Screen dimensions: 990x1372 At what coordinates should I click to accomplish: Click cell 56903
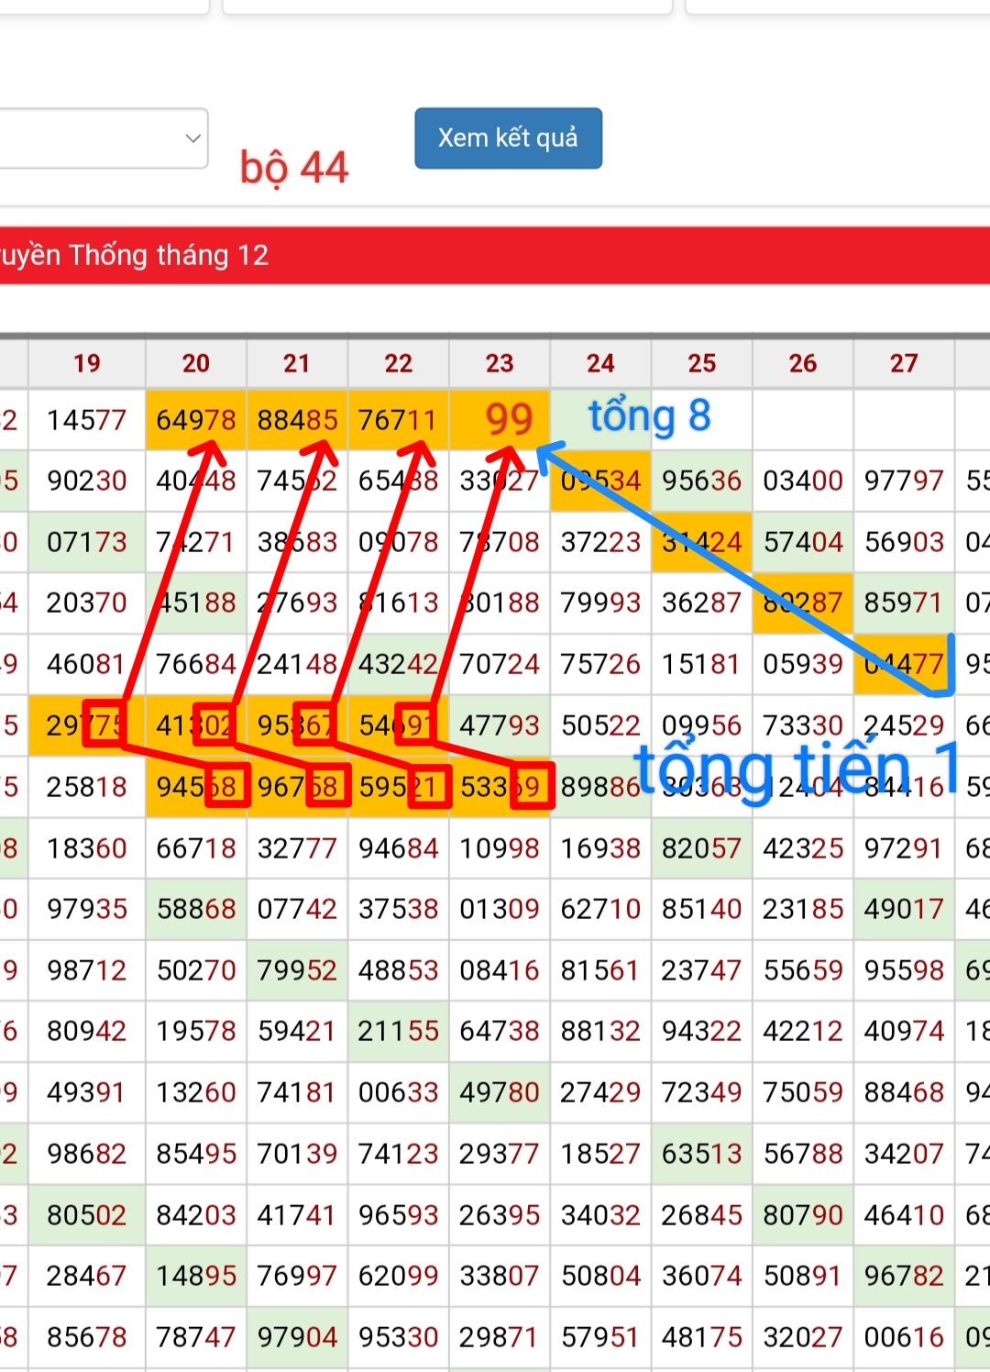(904, 542)
